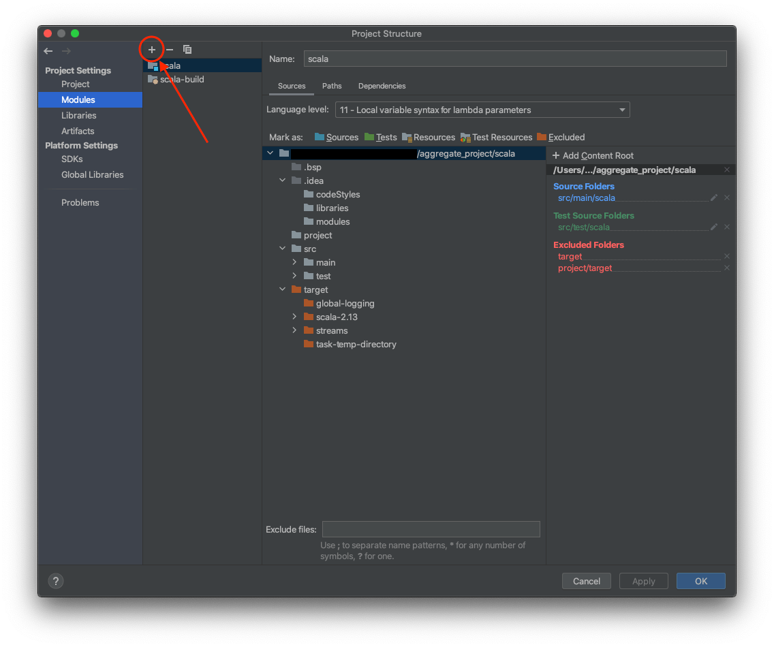Remove src/main/scala source folder

click(x=726, y=198)
